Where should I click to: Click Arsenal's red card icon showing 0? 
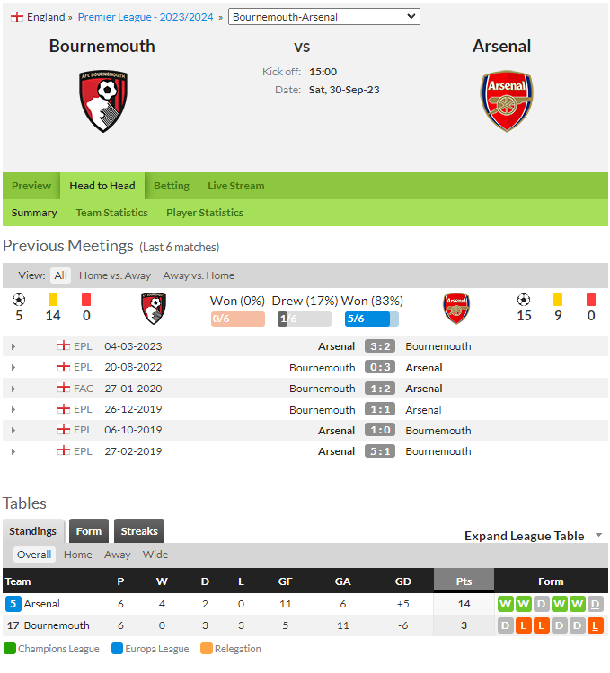591,300
